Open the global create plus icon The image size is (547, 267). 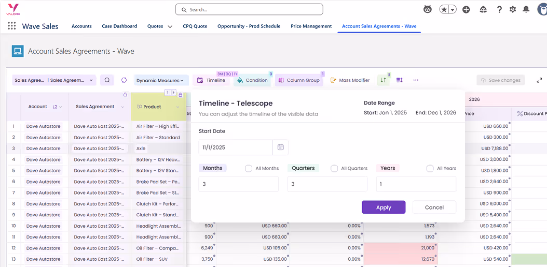466,10
